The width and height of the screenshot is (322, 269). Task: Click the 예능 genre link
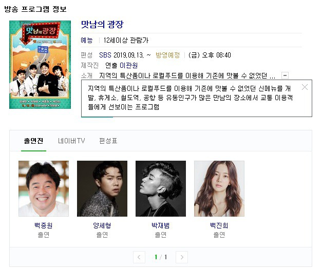[x=87, y=40]
